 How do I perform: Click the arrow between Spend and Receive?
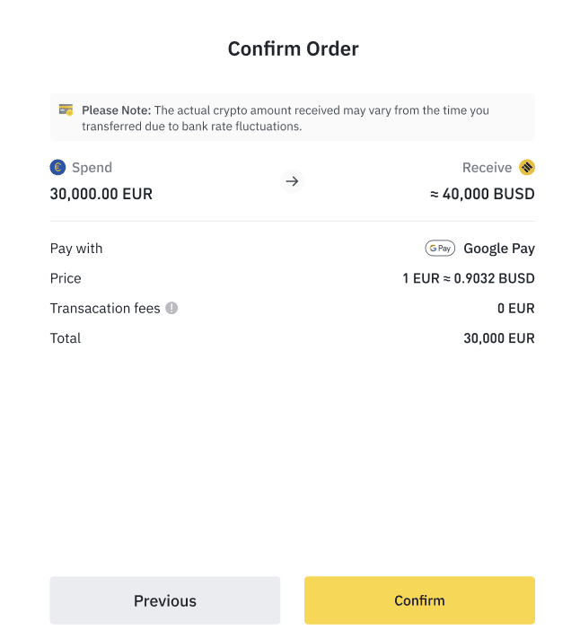(x=292, y=181)
